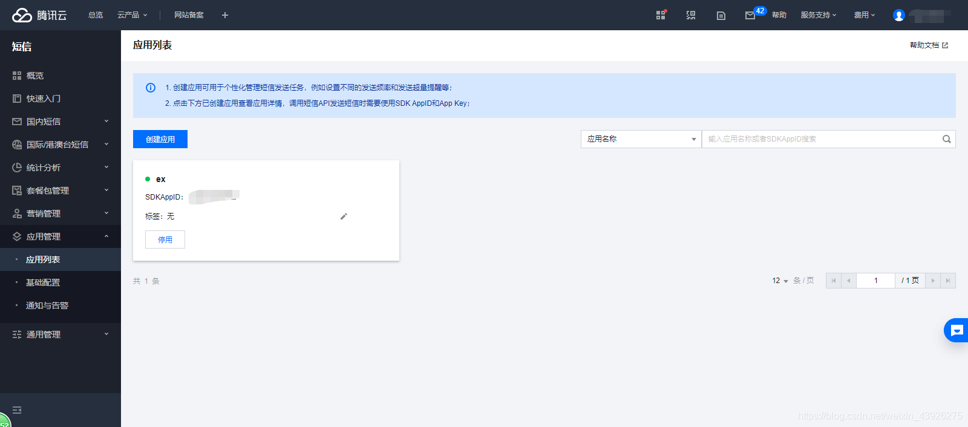Click the edit pencil icon for tags
Image resolution: width=968 pixels, height=427 pixels.
(x=344, y=217)
